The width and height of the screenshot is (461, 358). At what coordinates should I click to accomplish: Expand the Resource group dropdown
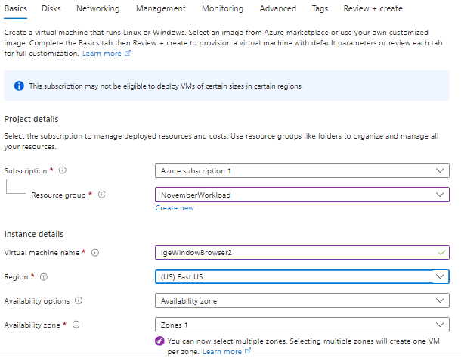(302, 195)
